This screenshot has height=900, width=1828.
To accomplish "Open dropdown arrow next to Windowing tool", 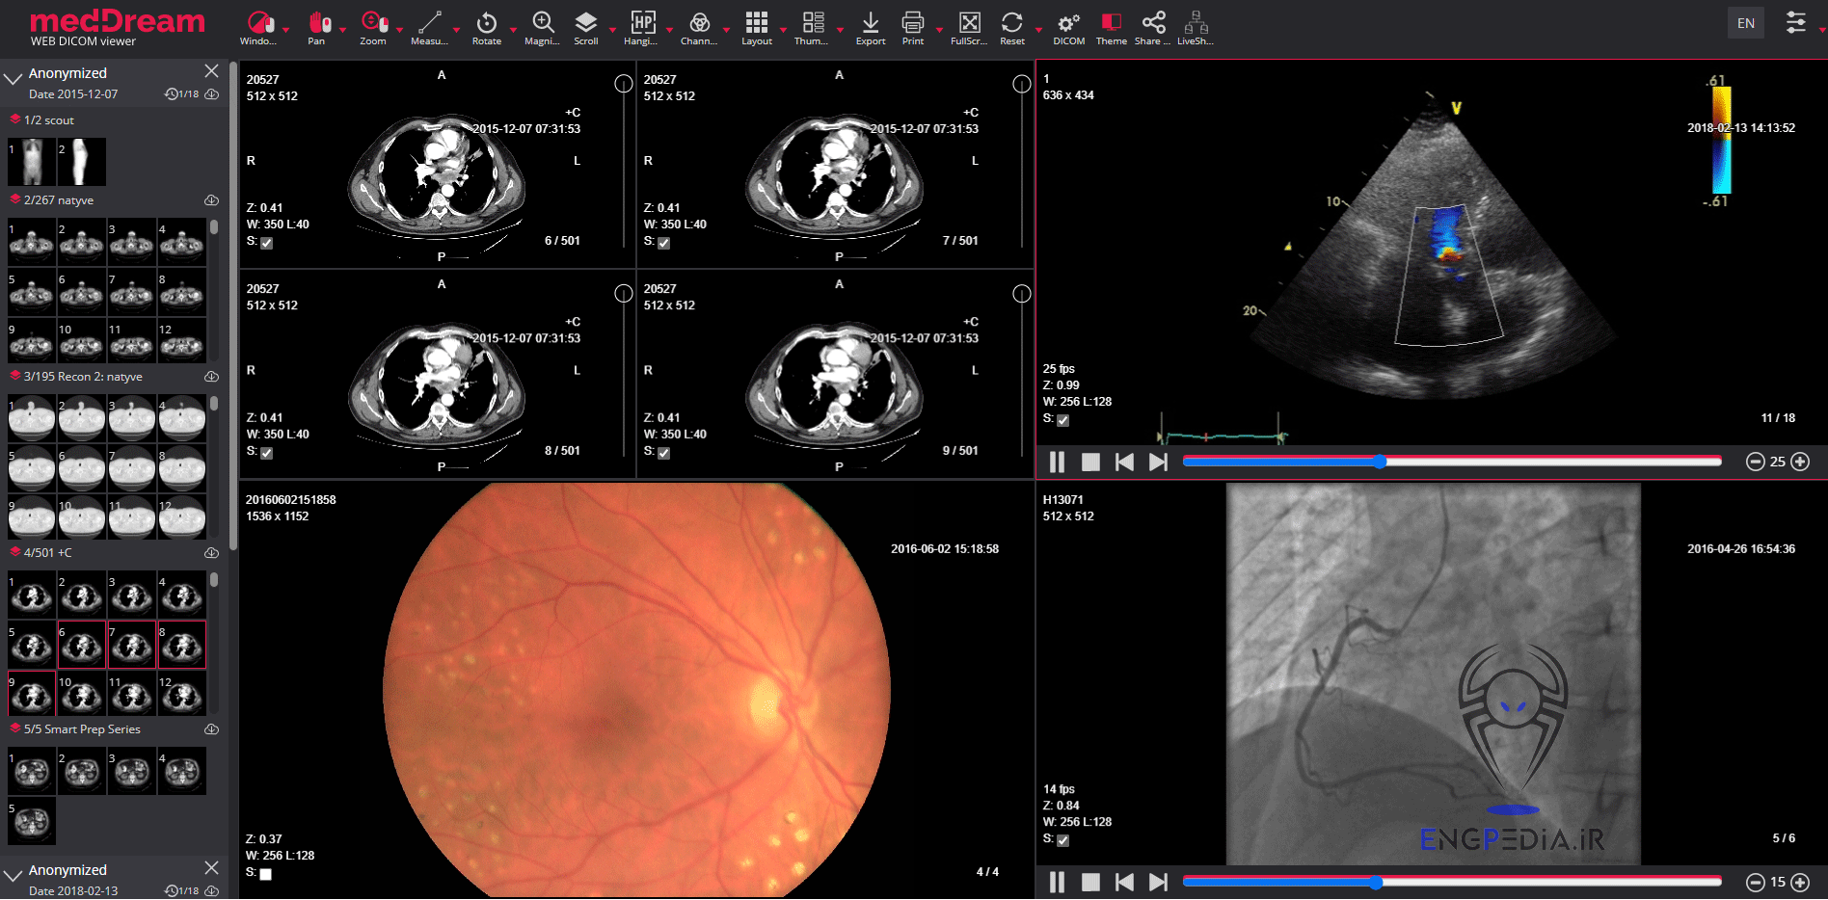I will (x=286, y=30).
